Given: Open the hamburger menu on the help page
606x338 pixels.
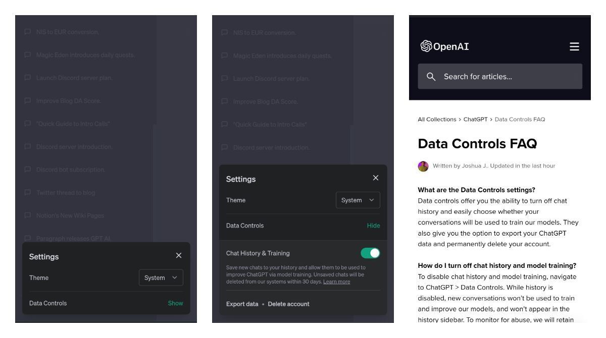Looking at the screenshot, I should tap(574, 46).
